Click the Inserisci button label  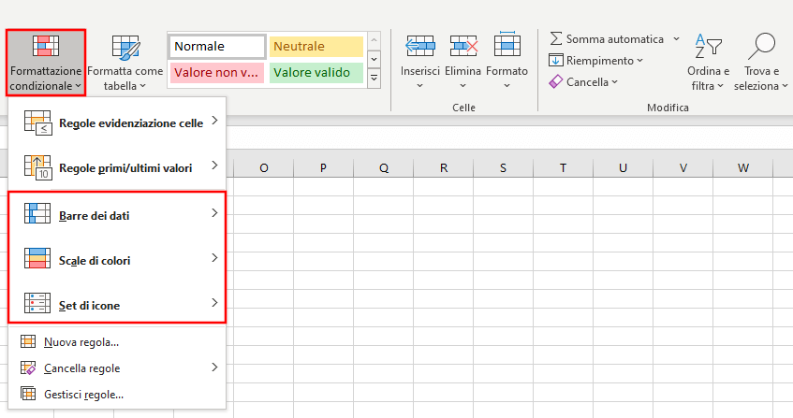point(419,71)
